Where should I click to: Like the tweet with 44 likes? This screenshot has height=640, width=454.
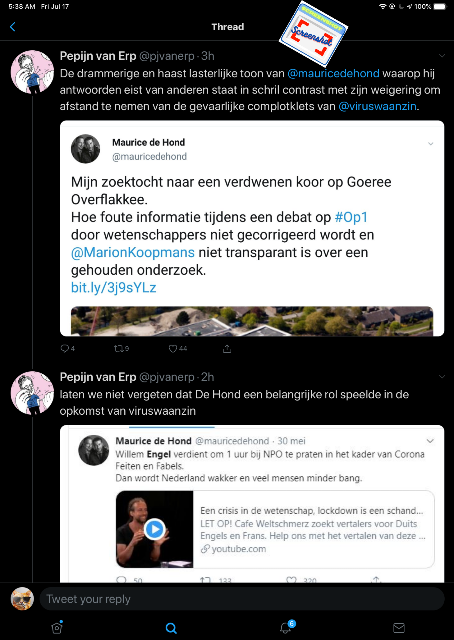[x=173, y=349]
